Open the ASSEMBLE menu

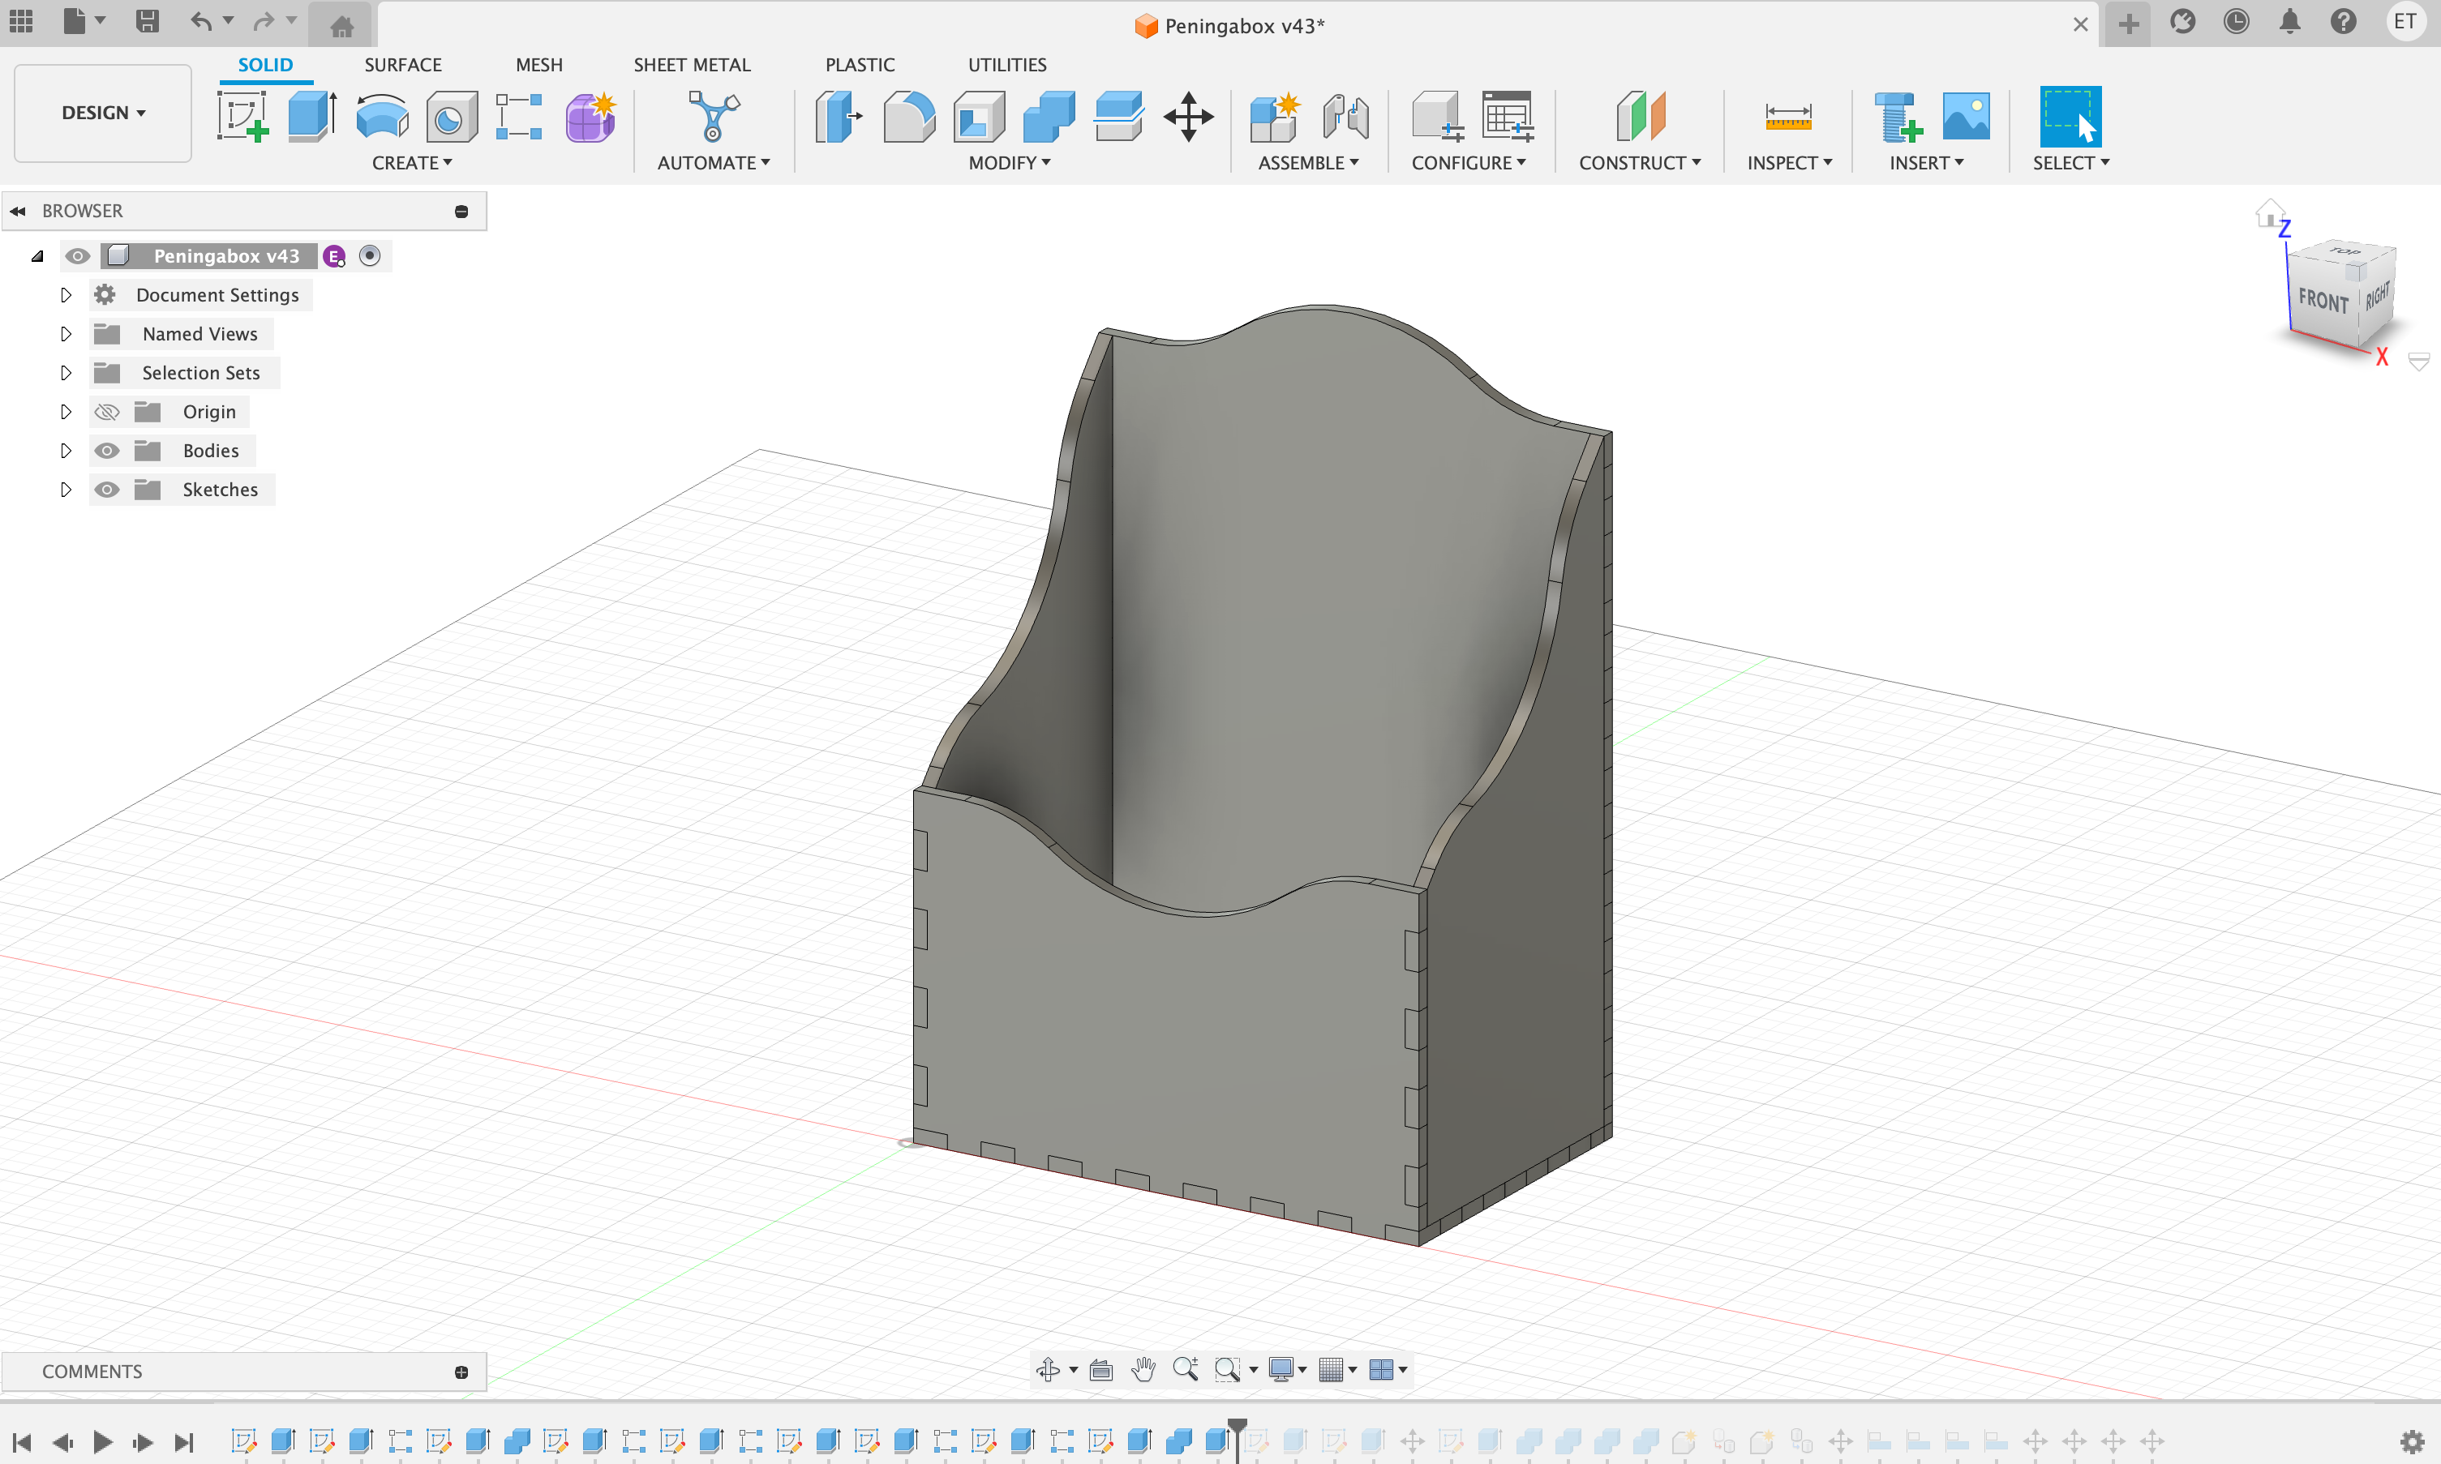[1307, 163]
